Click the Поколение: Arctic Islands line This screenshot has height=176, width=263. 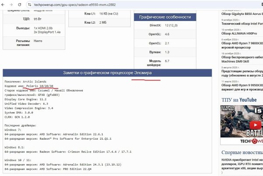25,82
